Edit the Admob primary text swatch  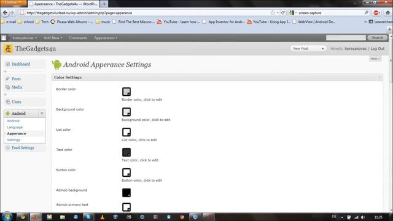point(126,207)
